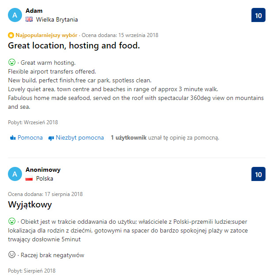Click Anonimowy's score badge 10
Viewport: 273px width, 277px height.
[x=258, y=174]
